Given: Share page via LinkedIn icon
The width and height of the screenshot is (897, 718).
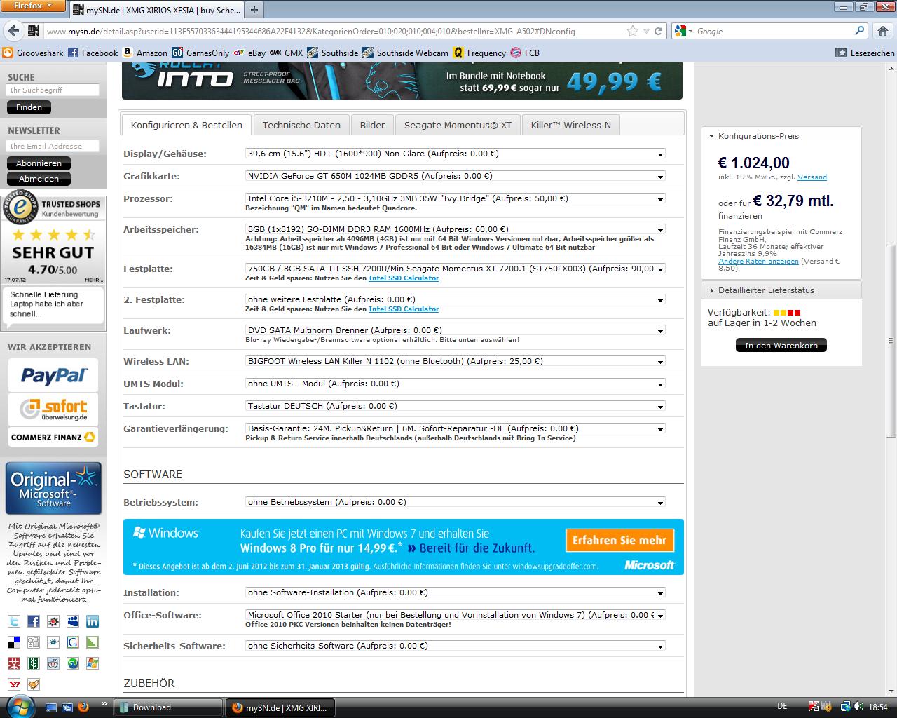Looking at the screenshot, I should [x=93, y=621].
